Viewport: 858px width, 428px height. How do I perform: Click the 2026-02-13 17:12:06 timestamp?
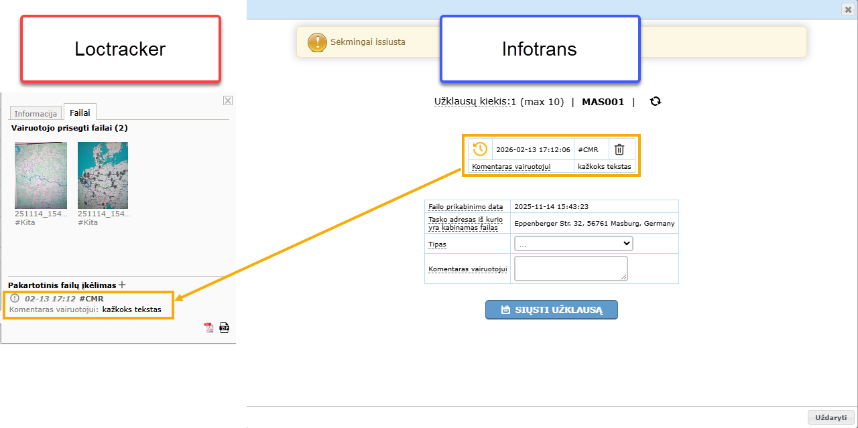click(533, 149)
